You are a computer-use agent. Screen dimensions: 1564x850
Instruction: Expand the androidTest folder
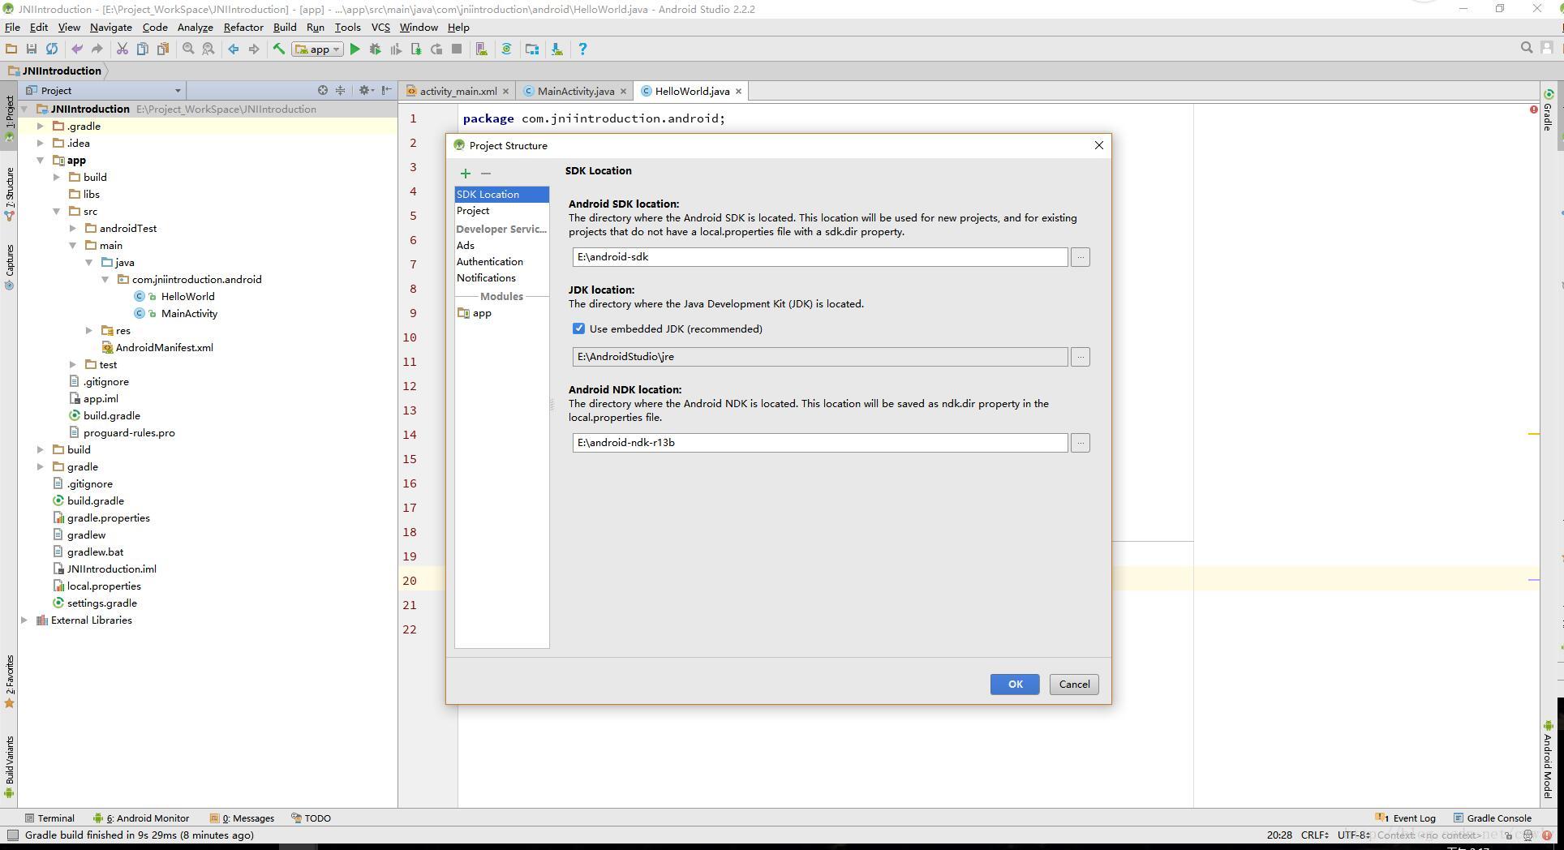point(73,229)
